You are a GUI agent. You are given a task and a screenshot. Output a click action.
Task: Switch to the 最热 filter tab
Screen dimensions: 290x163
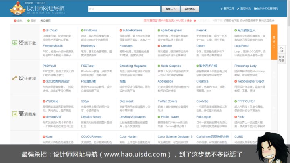pos(18,21)
